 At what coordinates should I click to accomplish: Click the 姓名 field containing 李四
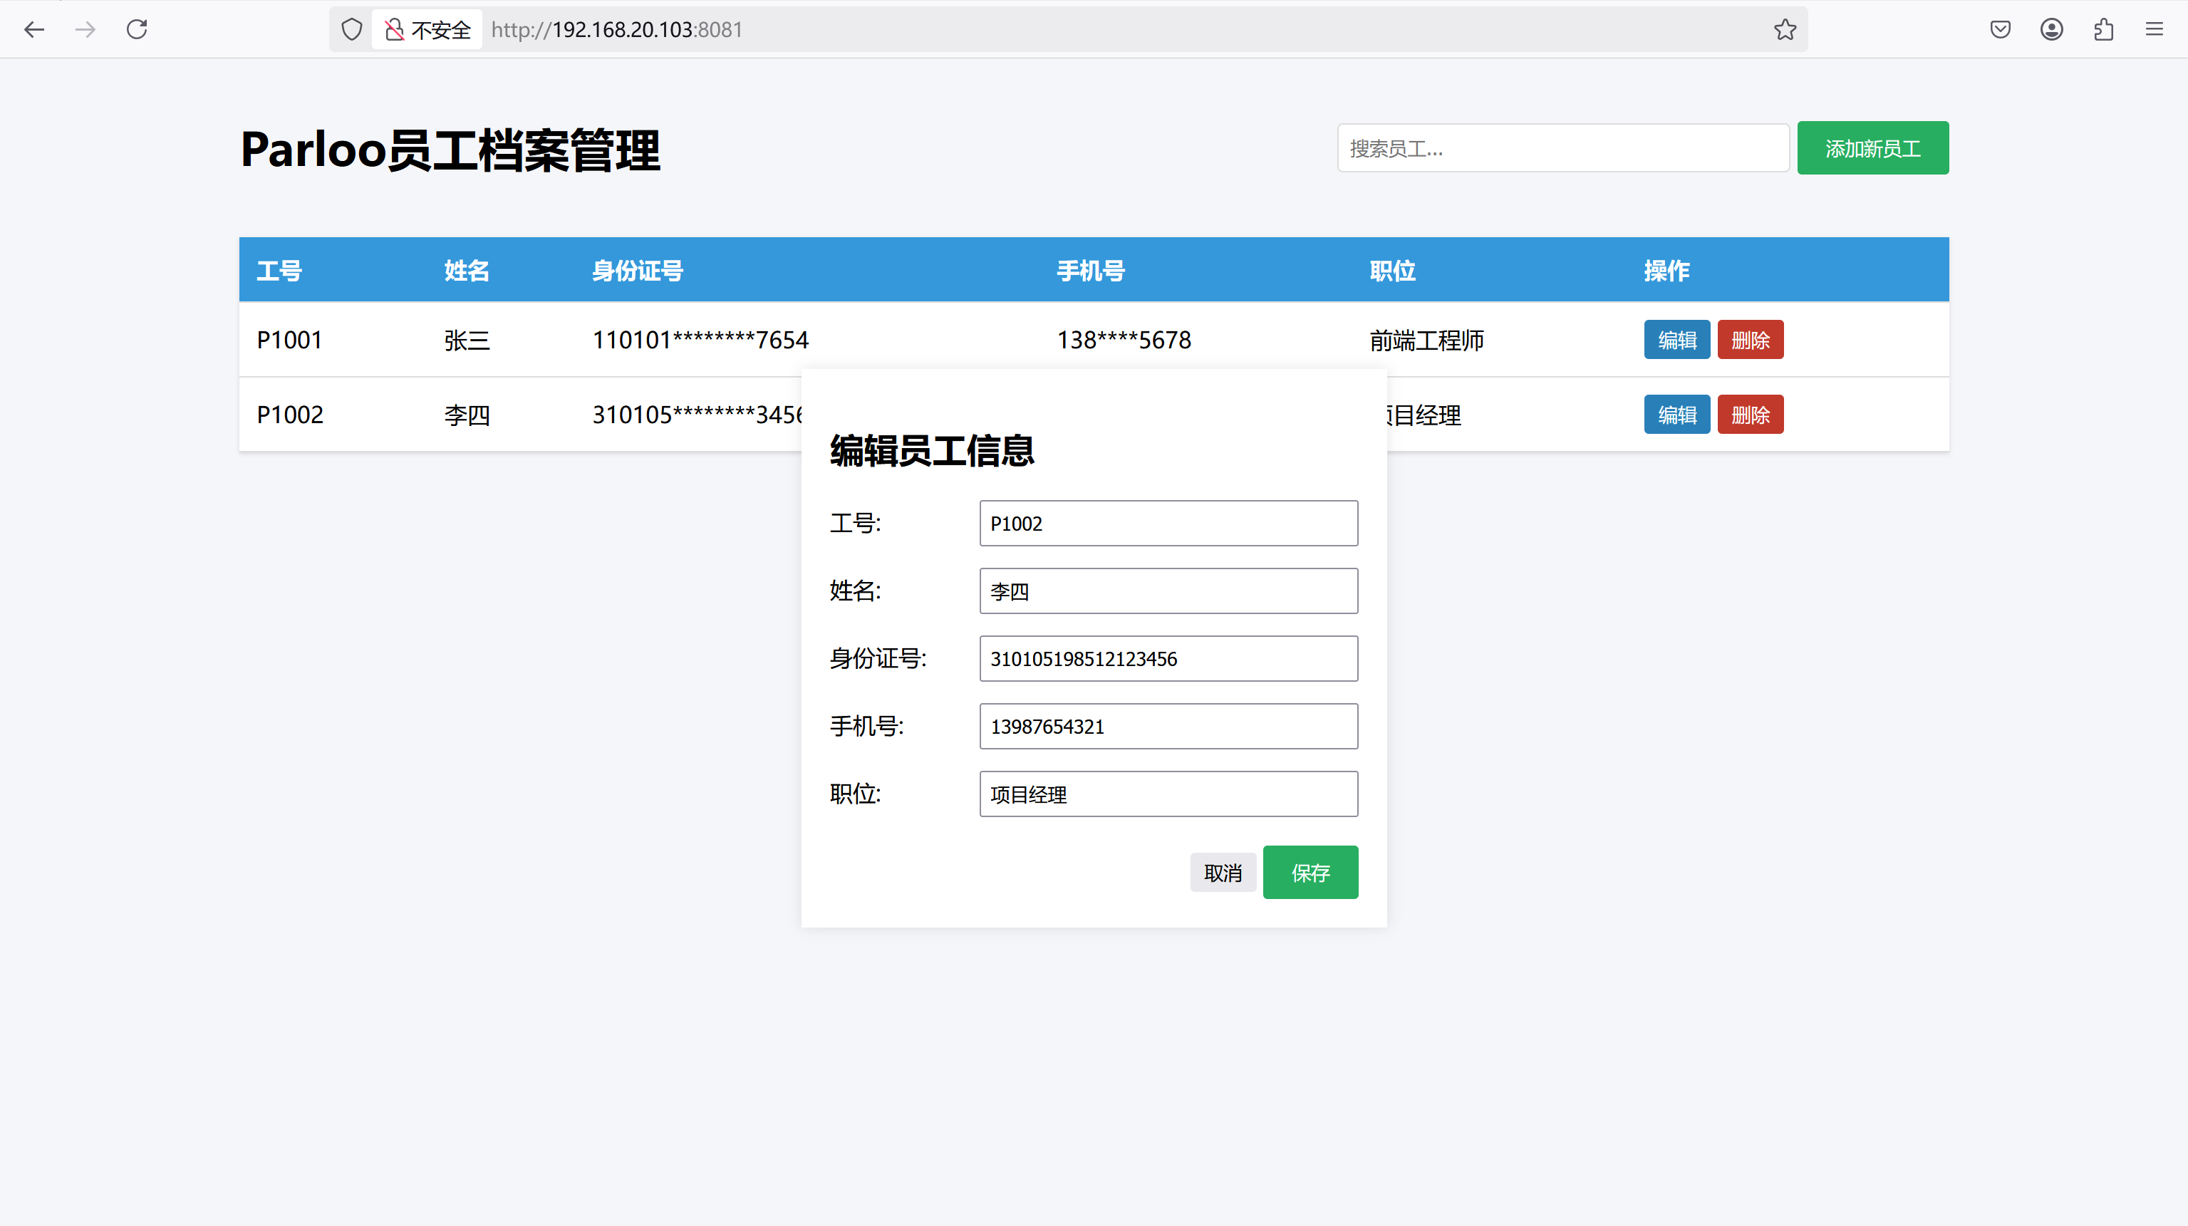(1168, 591)
